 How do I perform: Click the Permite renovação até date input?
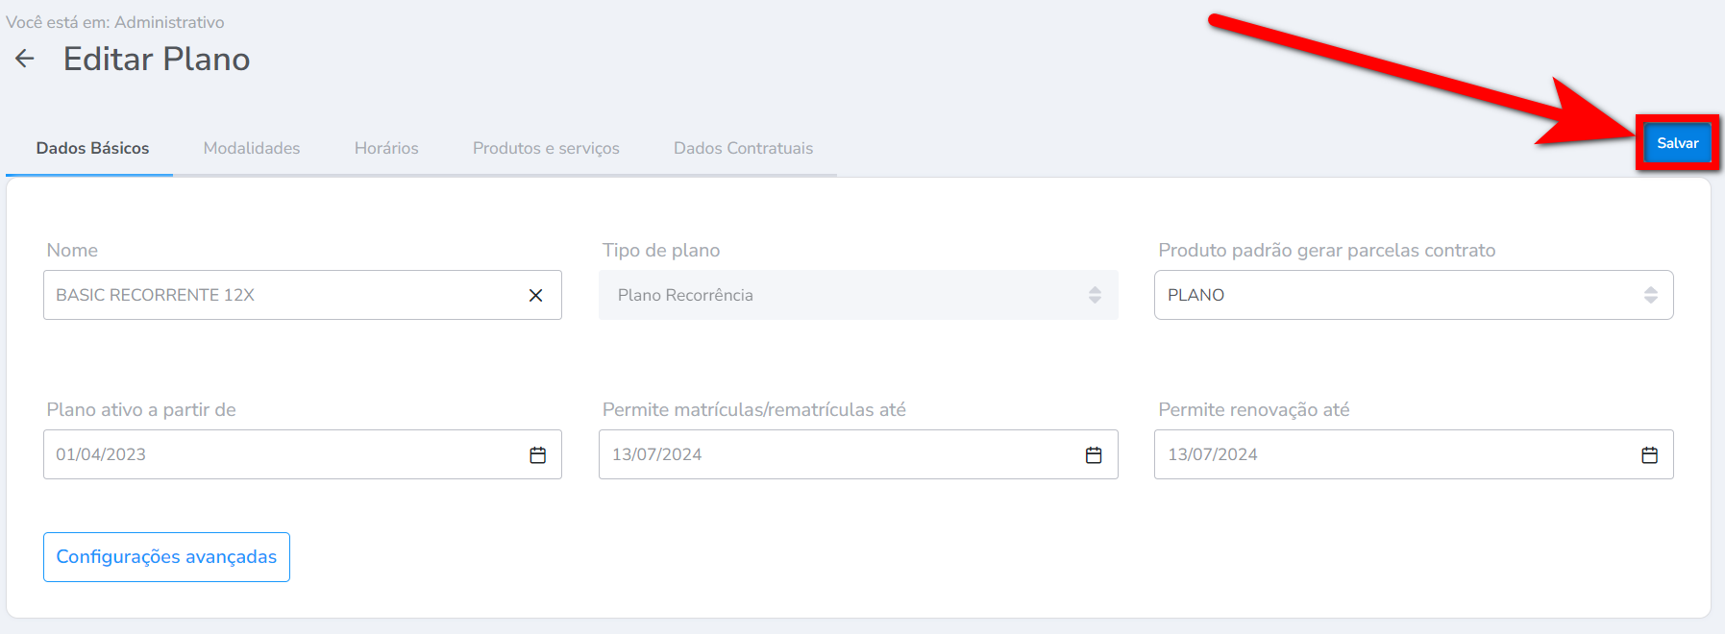click(1393, 454)
